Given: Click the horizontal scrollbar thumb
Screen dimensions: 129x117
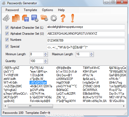Looking at the screenshot, I should (30, 106).
